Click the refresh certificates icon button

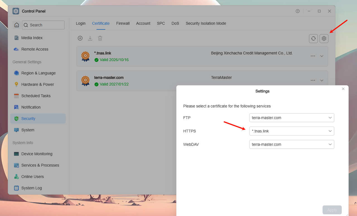[x=313, y=39]
